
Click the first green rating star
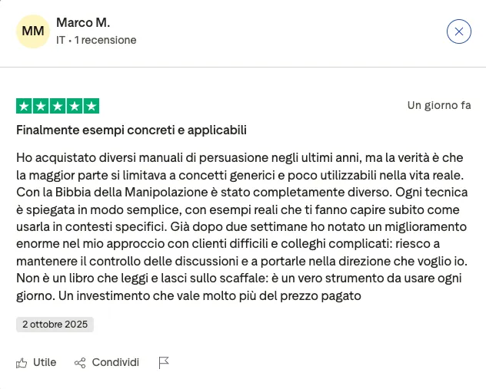pos(25,106)
